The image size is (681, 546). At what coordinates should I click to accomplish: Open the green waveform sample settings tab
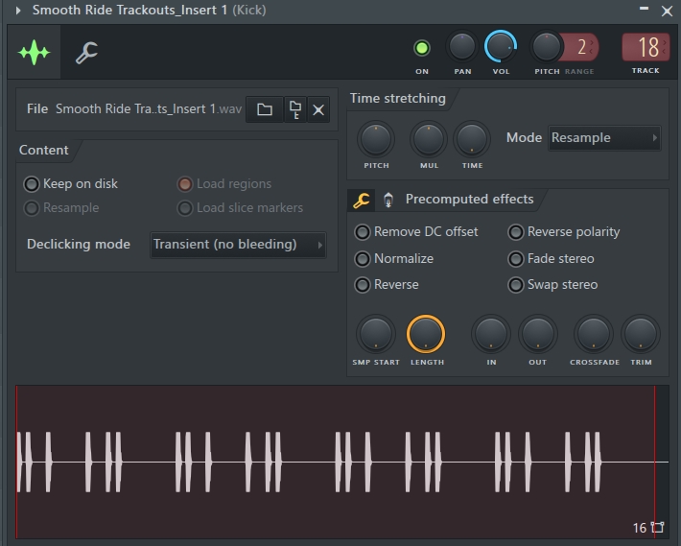(x=34, y=52)
